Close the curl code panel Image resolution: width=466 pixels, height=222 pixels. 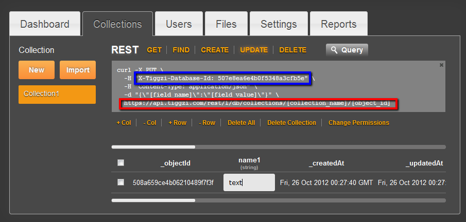441,65
